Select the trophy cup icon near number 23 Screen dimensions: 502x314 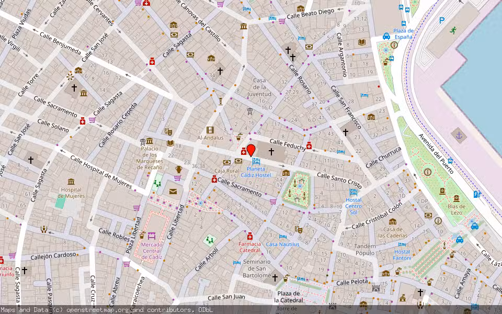pyautogui.click(x=179, y=169)
